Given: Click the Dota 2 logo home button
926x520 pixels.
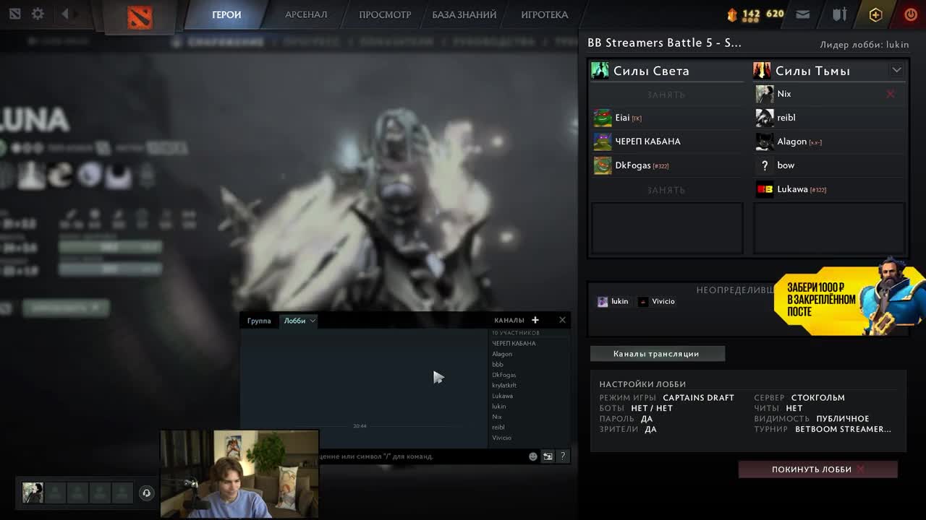Looking at the screenshot, I should 140,16.
